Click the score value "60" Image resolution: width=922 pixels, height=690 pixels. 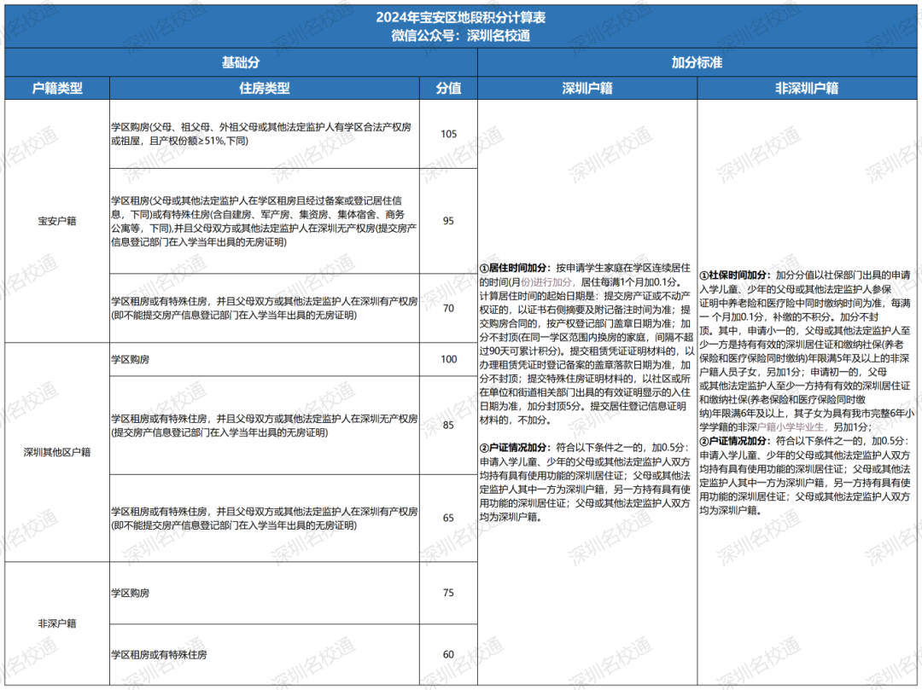click(x=449, y=655)
